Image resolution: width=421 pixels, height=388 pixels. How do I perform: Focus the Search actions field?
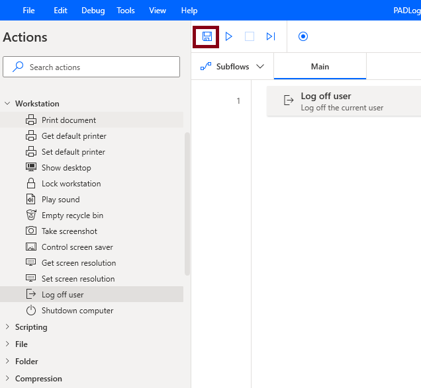coord(91,67)
